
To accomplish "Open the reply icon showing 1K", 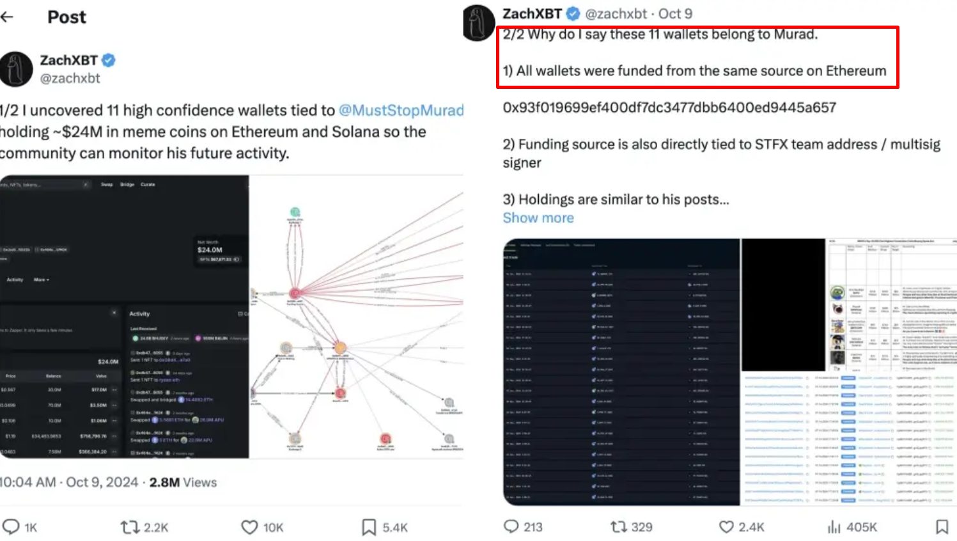I will click(12, 527).
